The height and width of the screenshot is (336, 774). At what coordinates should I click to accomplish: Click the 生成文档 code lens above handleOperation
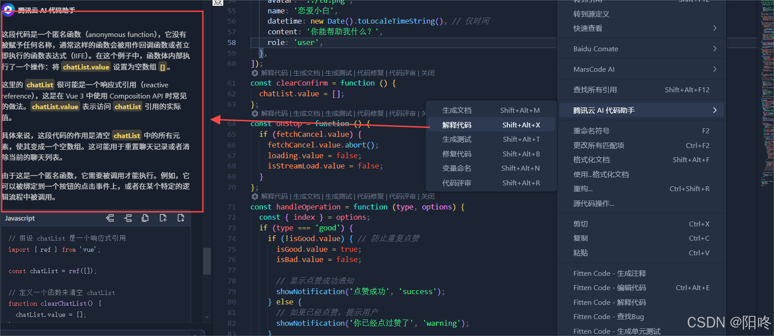pos(307,196)
